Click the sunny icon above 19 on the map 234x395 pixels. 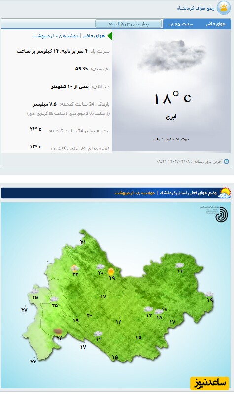coord(111,271)
